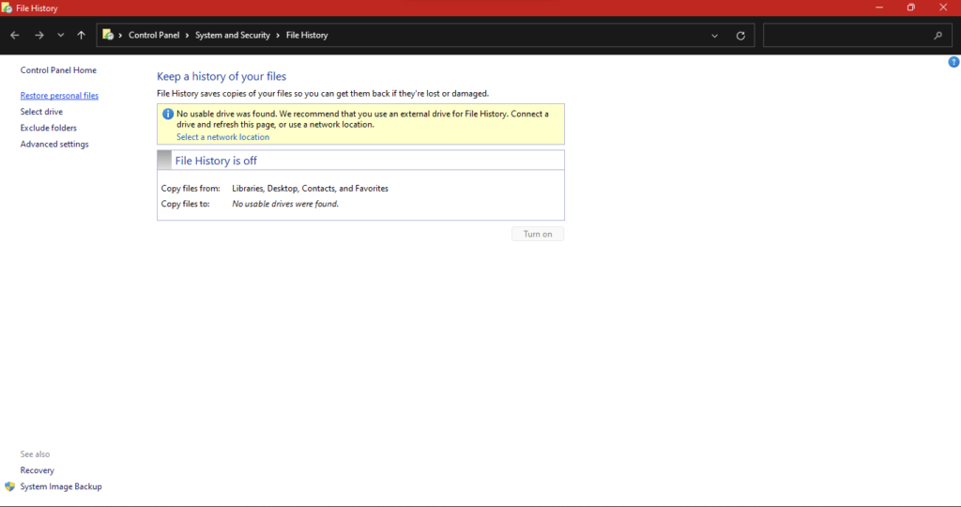Open Advanced settings in sidebar

click(54, 144)
